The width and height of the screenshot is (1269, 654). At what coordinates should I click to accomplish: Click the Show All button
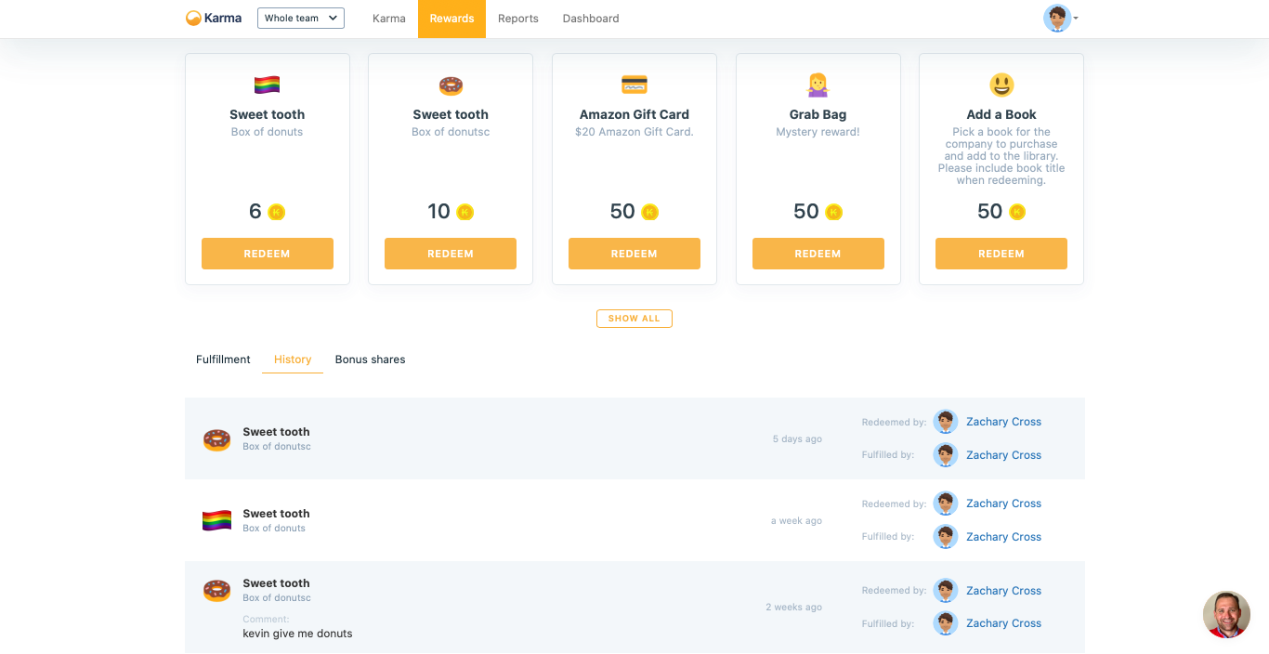(x=634, y=319)
